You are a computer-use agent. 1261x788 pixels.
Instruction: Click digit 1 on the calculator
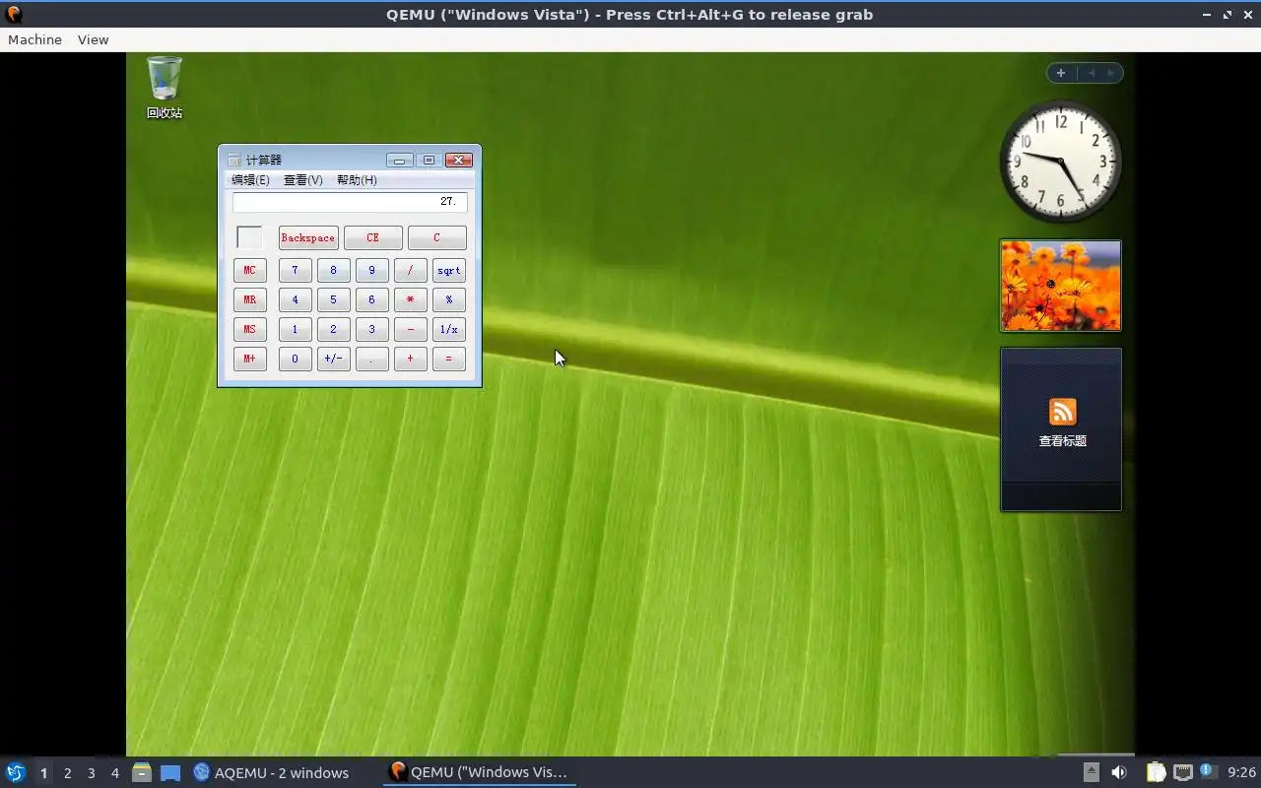pos(295,329)
